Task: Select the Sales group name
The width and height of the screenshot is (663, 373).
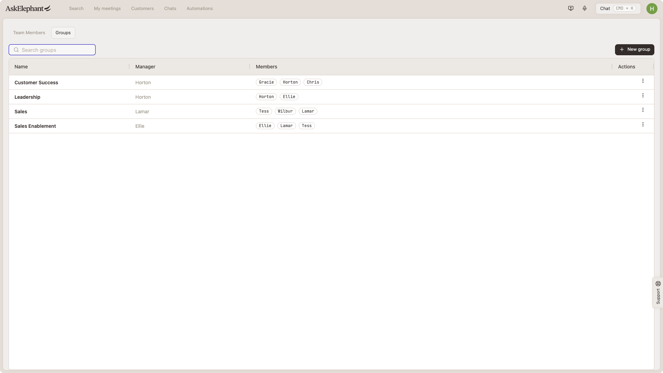Action: coord(21,112)
